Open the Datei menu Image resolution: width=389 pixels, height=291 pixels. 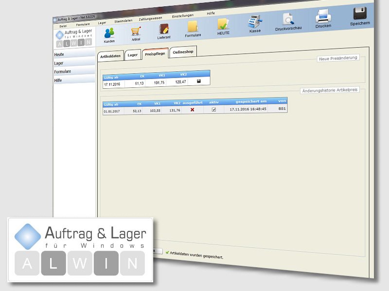coord(63,26)
